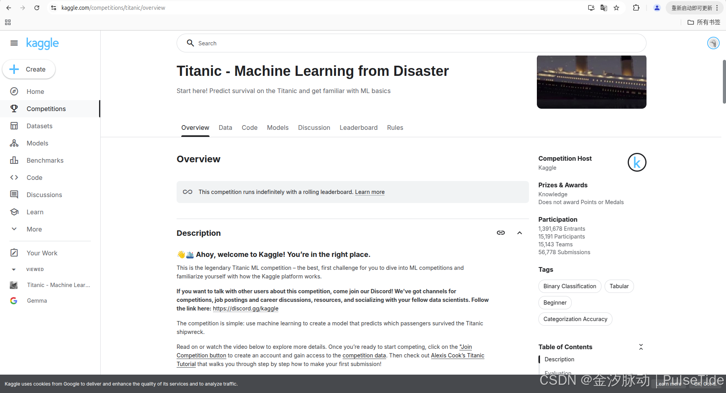
Task: Switch to the Rules tab
Action: pos(395,127)
